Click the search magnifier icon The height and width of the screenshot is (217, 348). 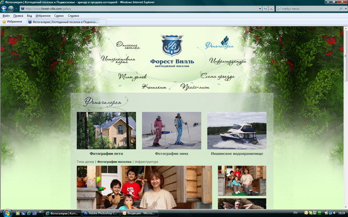point(341,9)
